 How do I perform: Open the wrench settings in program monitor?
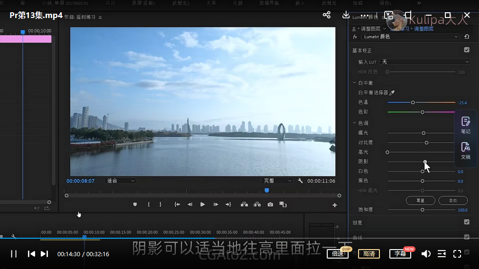300,181
